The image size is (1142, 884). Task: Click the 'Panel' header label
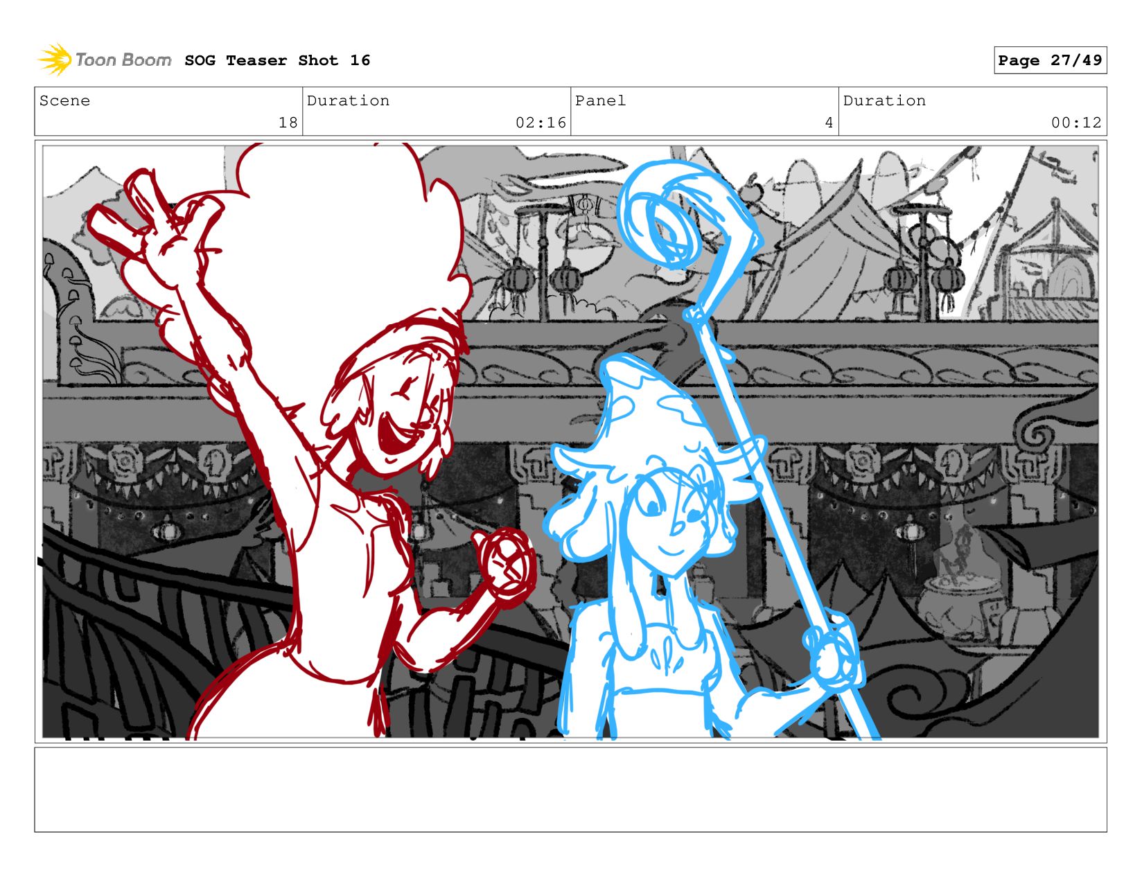point(600,100)
